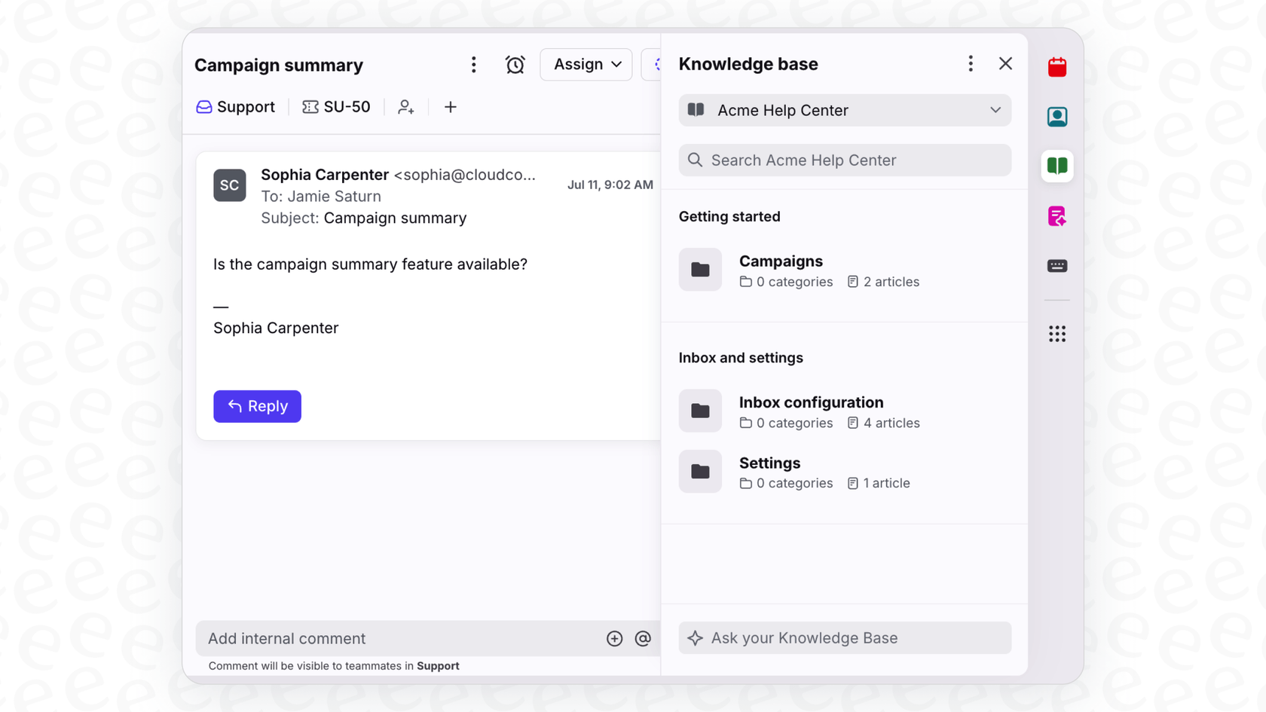Image resolution: width=1266 pixels, height=712 pixels.
Task: Add a new tab with the plus button
Action: pyautogui.click(x=450, y=107)
